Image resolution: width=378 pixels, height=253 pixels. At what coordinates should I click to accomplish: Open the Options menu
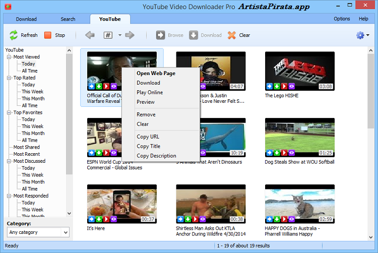(342, 19)
